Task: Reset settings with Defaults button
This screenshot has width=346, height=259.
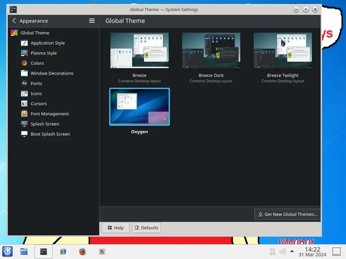Action: click(x=147, y=228)
